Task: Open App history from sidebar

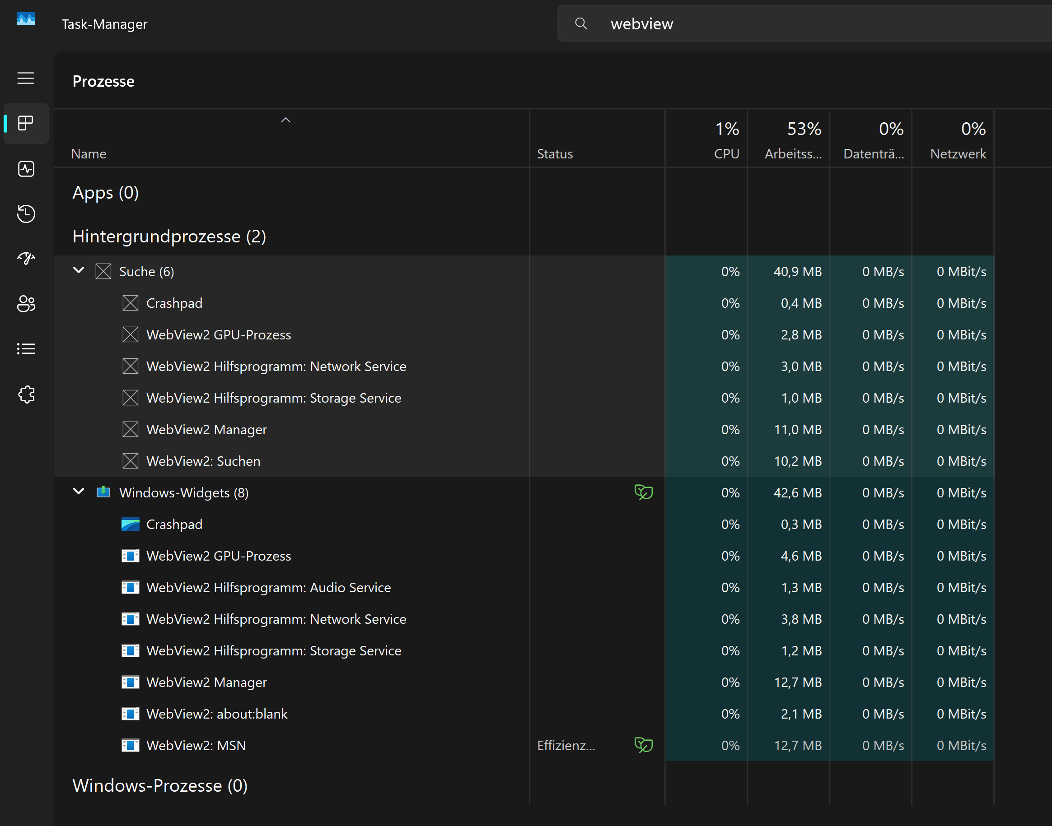Action: pos(26,214)
